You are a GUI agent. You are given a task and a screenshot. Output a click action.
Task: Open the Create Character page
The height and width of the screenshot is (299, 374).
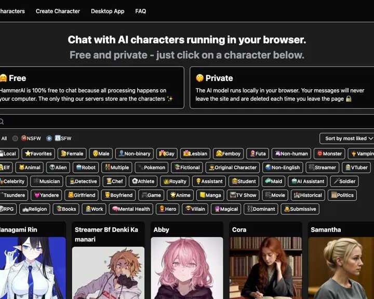[x=58, y=11]
